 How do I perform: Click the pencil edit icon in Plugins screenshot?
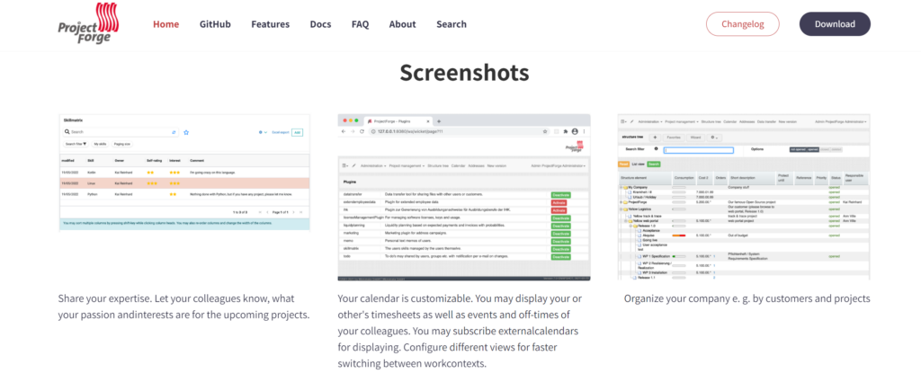pyautogui.click(x=353, y=166)
